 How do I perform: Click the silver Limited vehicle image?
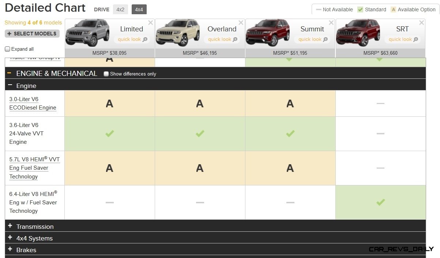point(87,33)
